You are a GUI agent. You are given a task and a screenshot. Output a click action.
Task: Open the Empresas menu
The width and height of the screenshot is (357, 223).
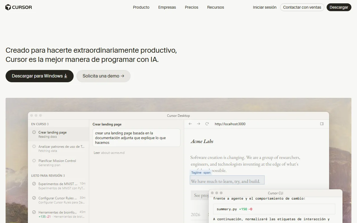167,7
